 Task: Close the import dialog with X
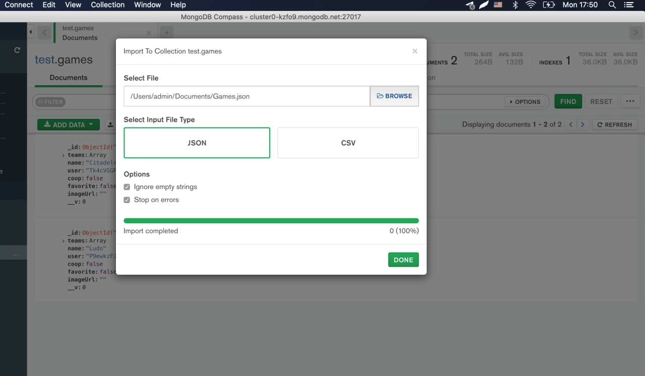tap(415, 51)
